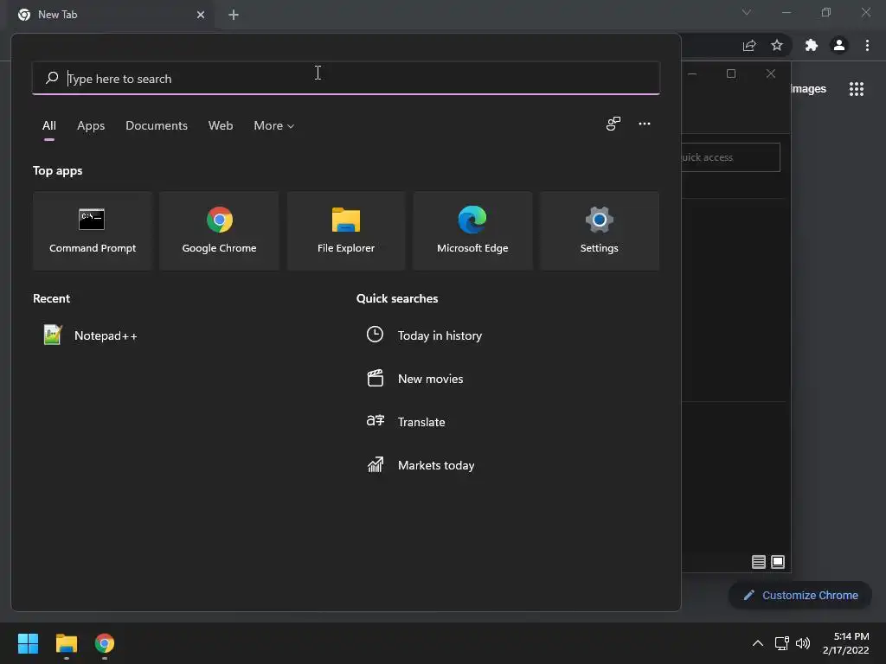This screenshot has width=886, height=664.
Task: Switch File Explorer to large icons view
Action: coord(778,562)
